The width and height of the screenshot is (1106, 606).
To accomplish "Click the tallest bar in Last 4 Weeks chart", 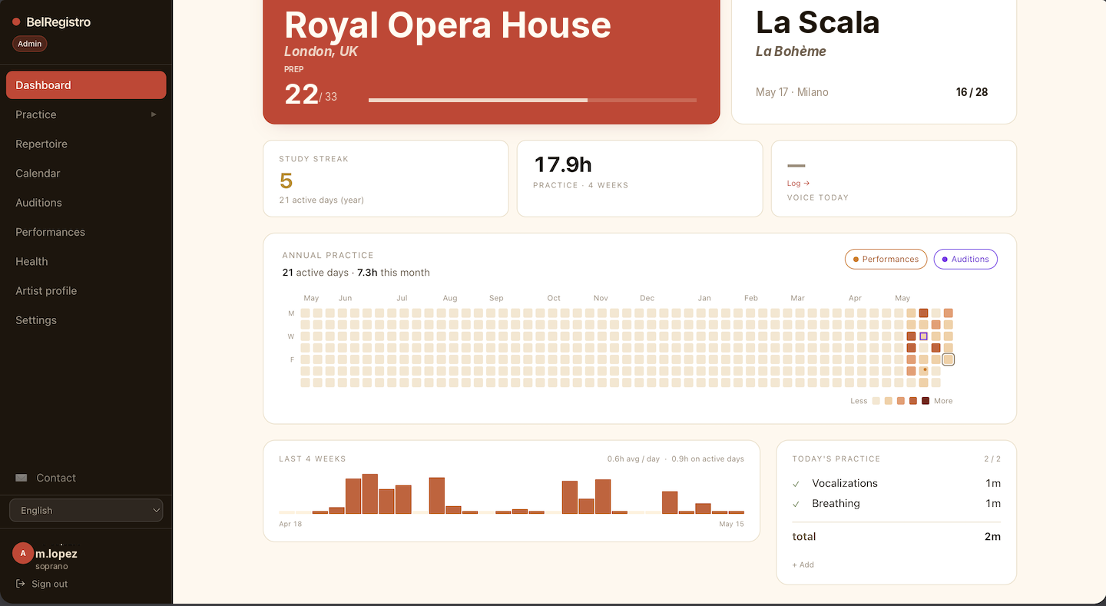I will point(370,494).
